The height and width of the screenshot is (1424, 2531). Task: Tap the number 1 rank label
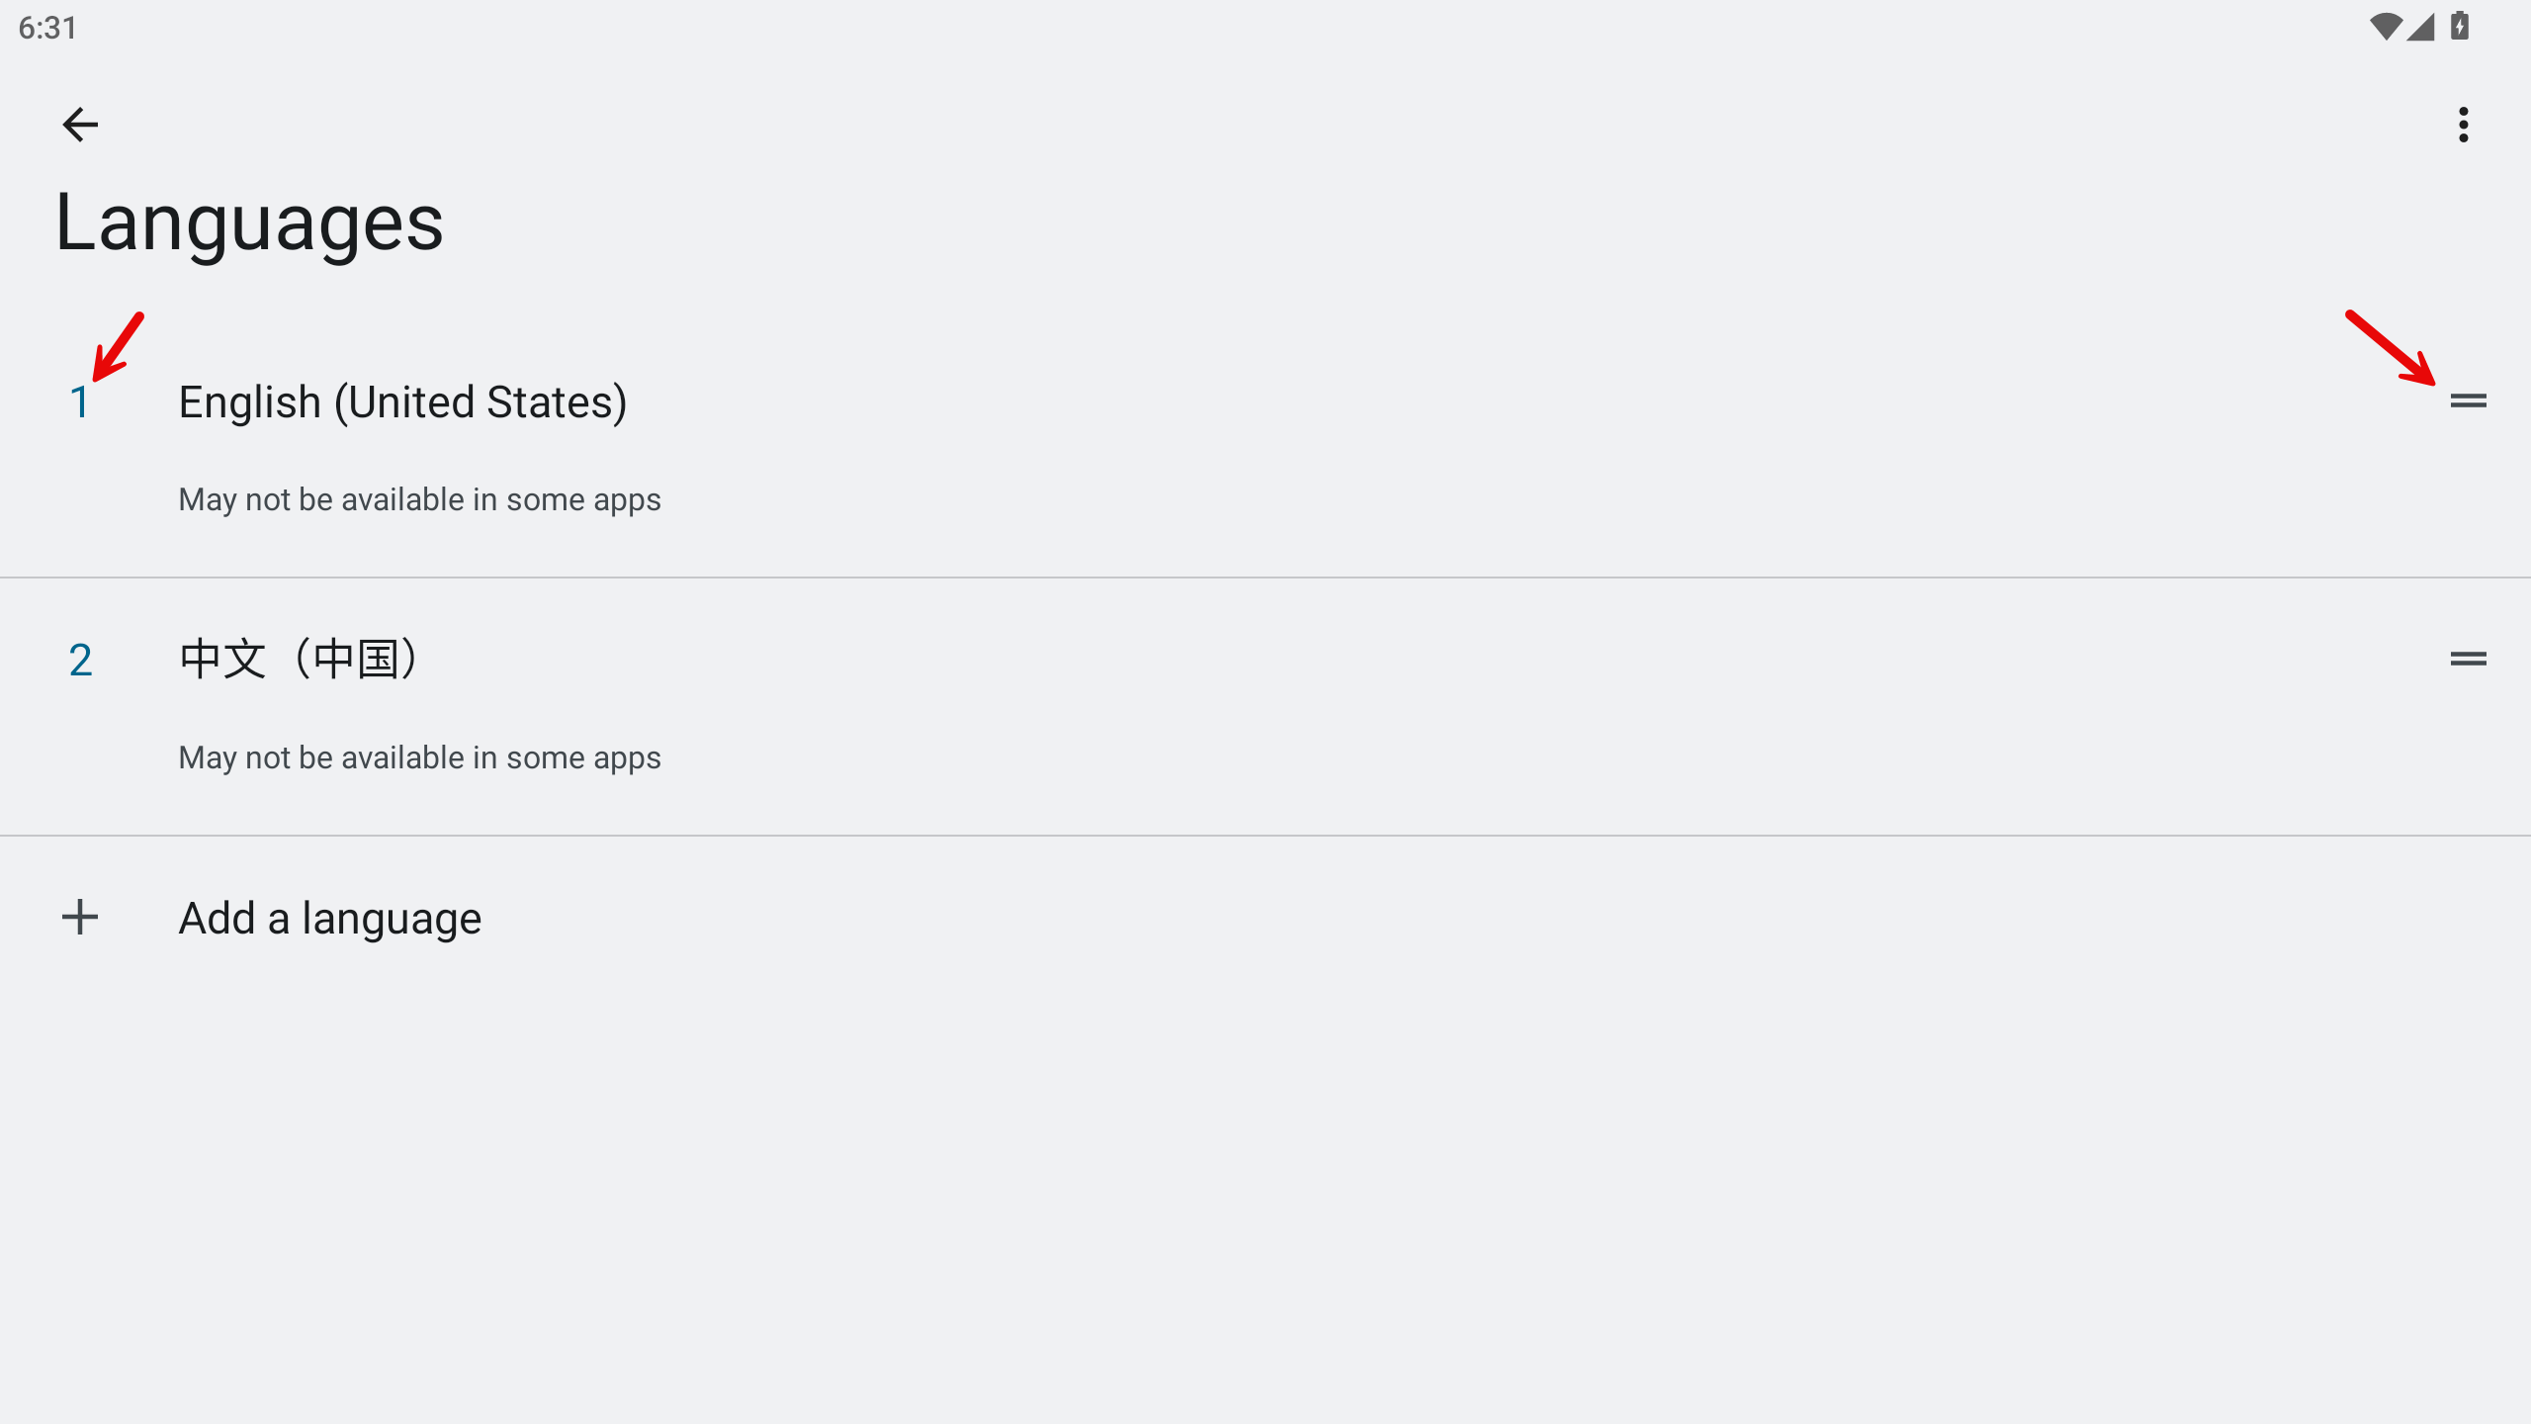click(x=80, y=402)
